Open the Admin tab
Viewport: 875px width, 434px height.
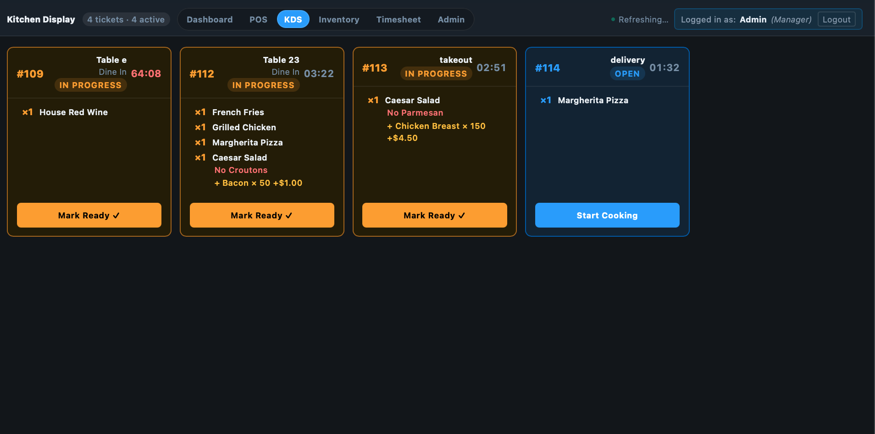[451, 19]
